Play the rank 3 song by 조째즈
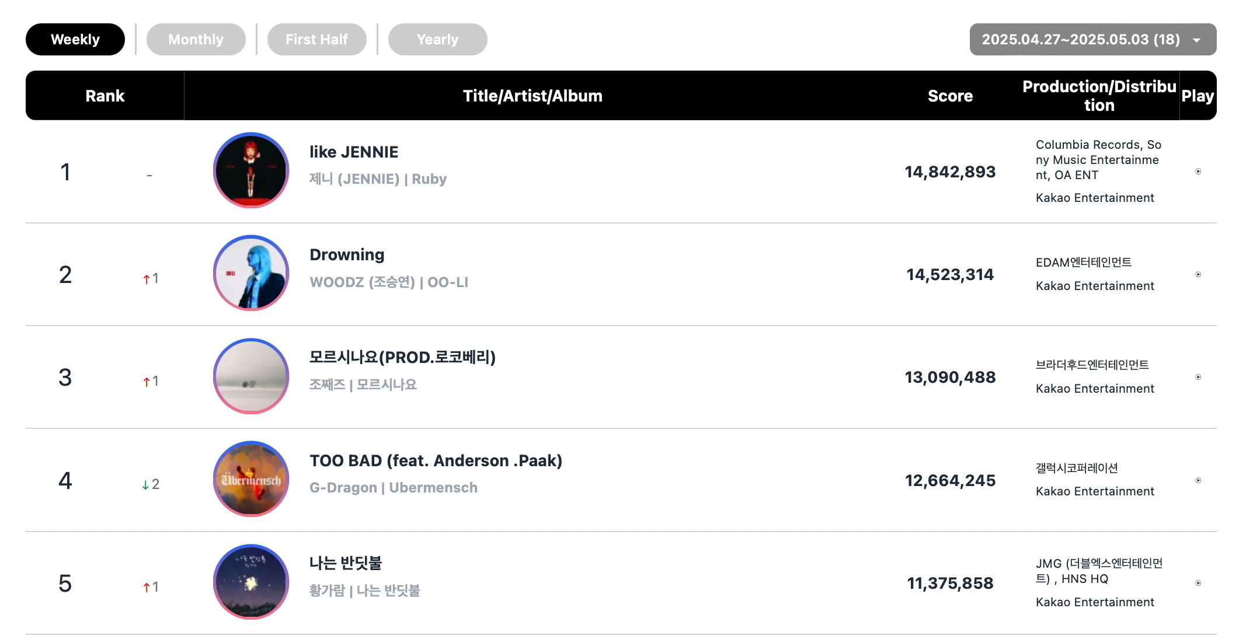The image size is (1246, 643). pos(1198,377)
